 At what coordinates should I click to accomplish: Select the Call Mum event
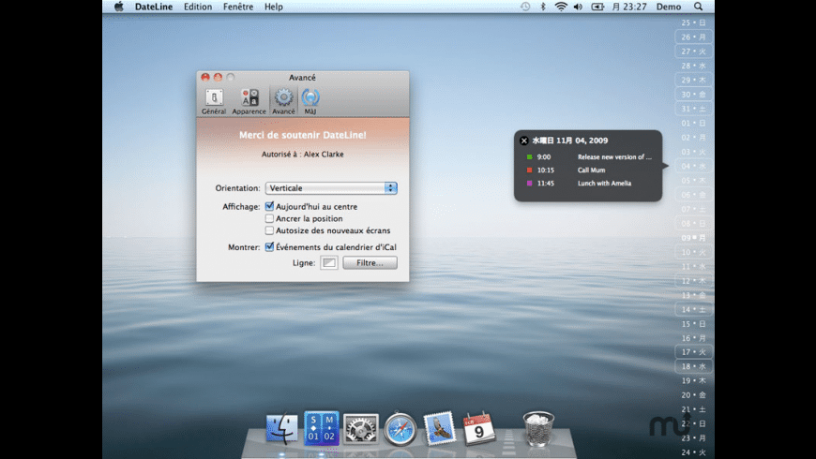coord(591,170)
